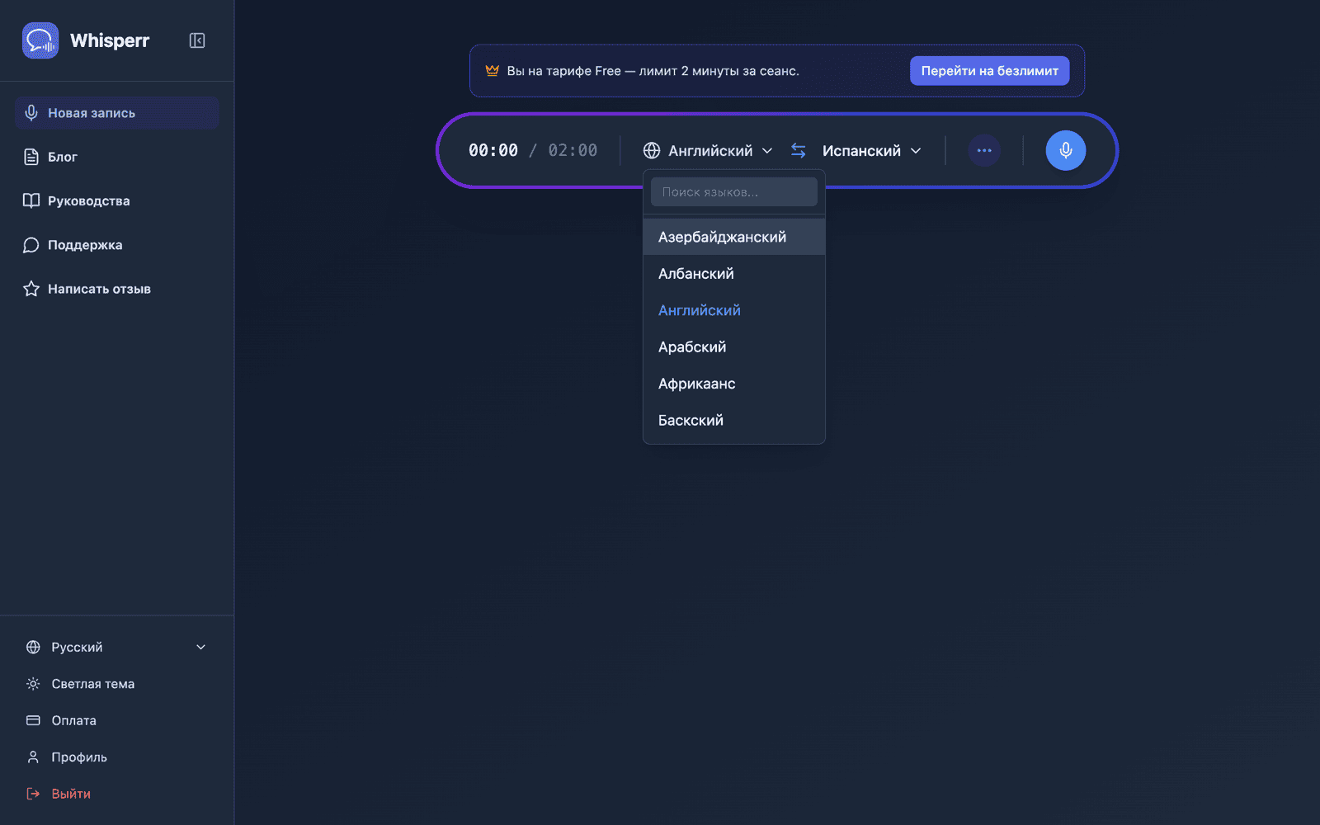Screen dimensions: 1320x825
Task: Open the Блог section
Action: coord(116,157)
